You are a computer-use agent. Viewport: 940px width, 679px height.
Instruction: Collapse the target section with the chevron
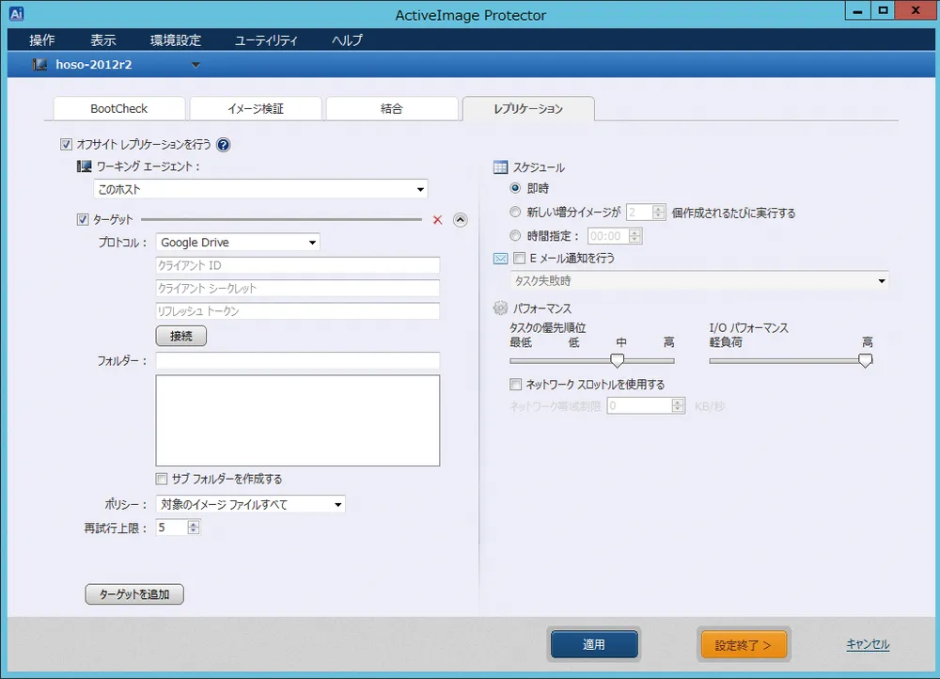click(x=460, y=218)
